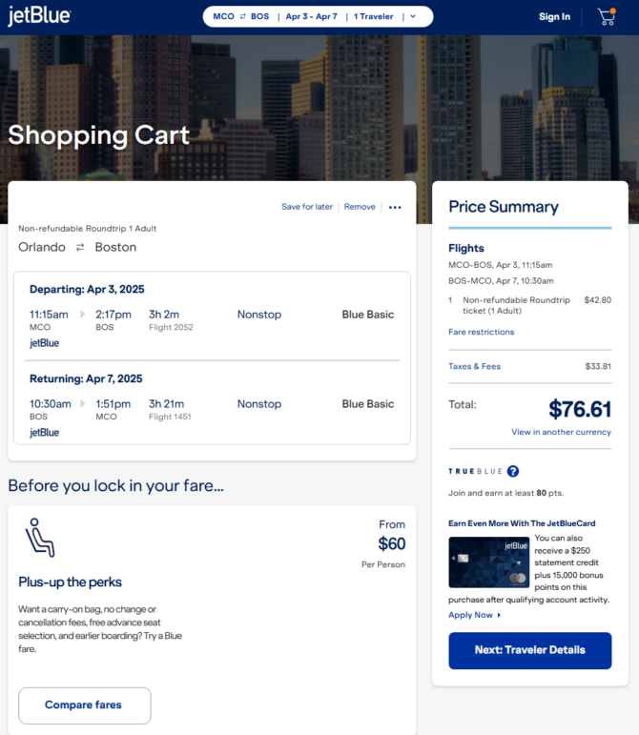The image size is (639, 735).
Task: Open the TrueBlue help question mark icon
Action: [x=513, y=471]
